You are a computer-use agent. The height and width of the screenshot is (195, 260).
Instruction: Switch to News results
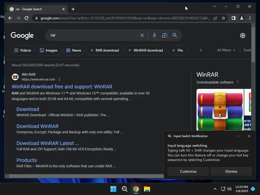(74, 50)
